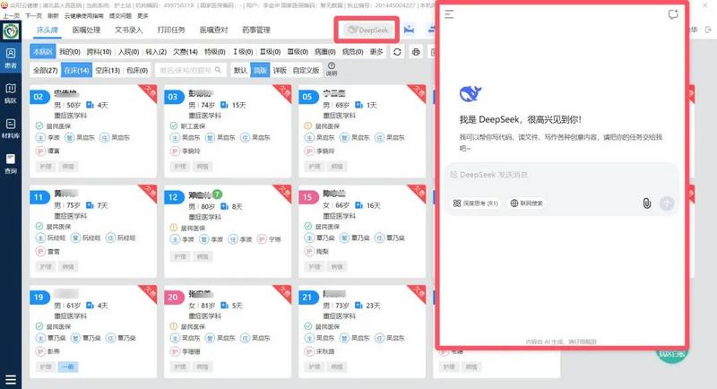
Task: Click the hospital logo in the sidebar
Action: (x=11, y=31)
